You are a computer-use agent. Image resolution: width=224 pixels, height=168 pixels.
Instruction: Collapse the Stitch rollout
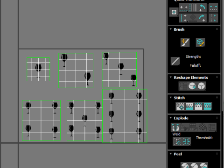click(x=171, y=98)
